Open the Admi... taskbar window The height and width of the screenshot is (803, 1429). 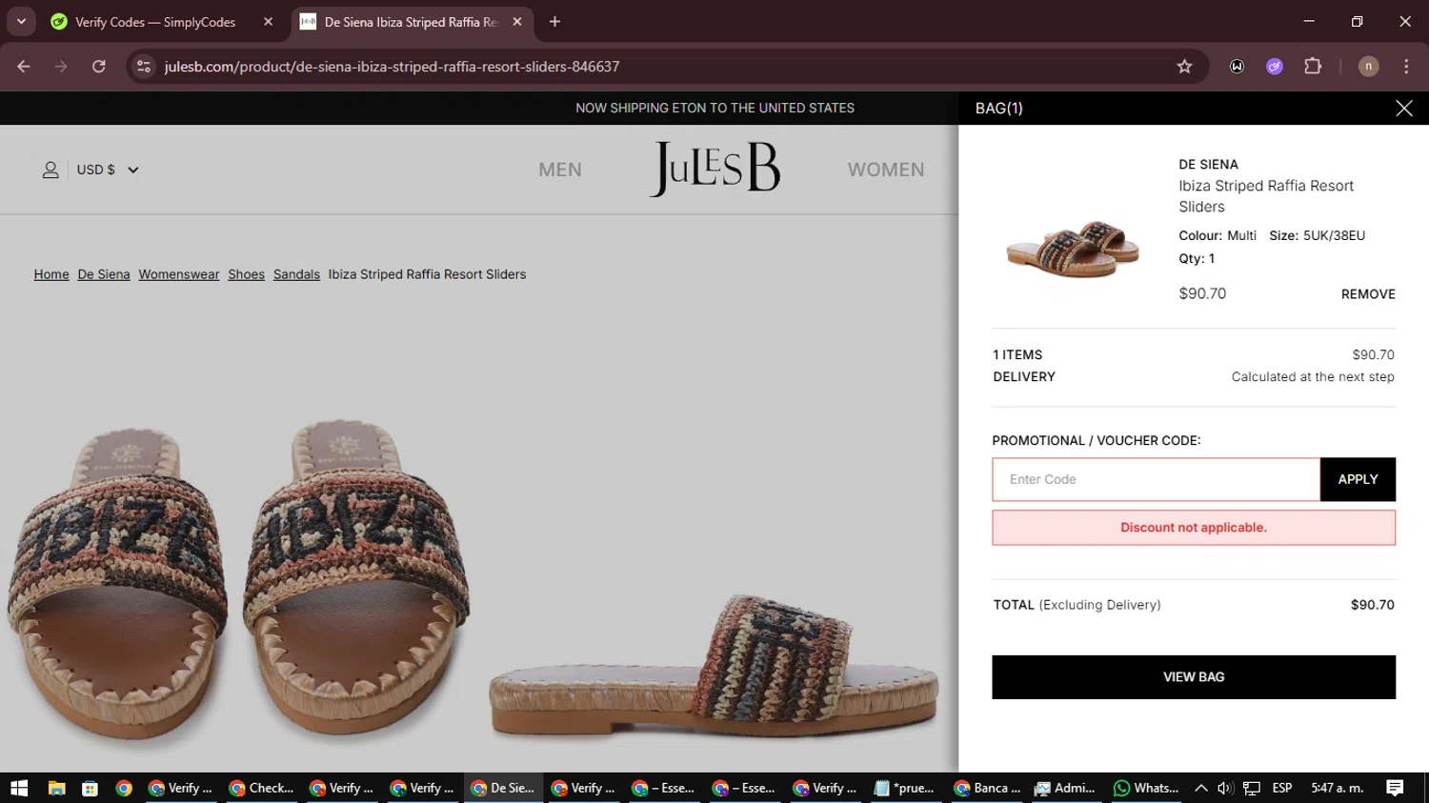(x=1065, y=789)
